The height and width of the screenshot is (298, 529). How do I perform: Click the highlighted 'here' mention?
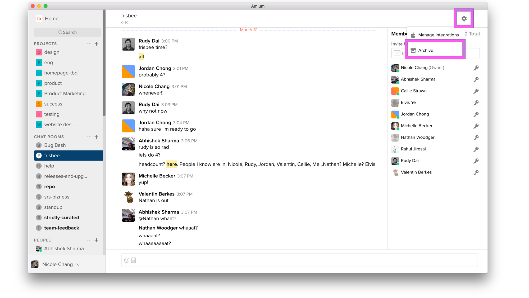point(172,164)
